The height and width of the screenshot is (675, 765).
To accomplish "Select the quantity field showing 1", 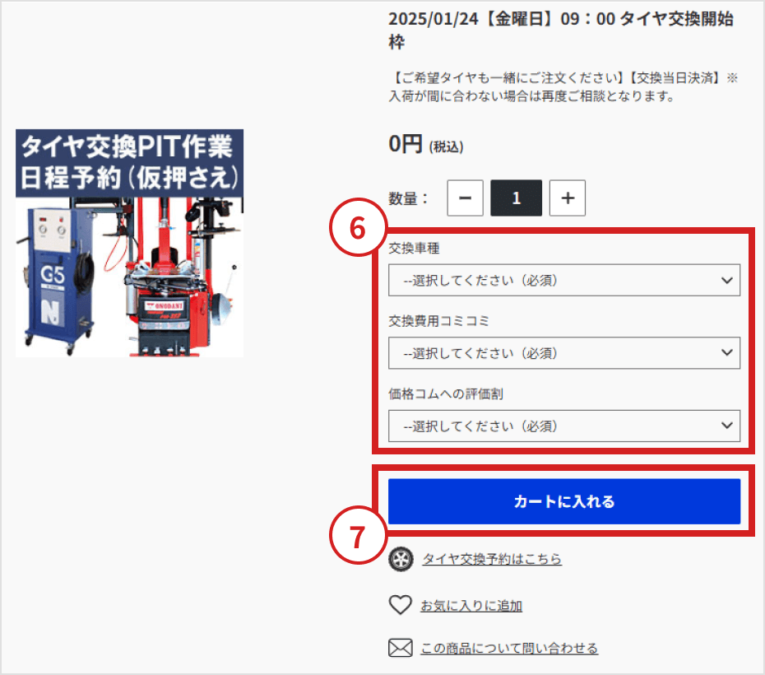I will pyautogui.click(x=517, y=198).
